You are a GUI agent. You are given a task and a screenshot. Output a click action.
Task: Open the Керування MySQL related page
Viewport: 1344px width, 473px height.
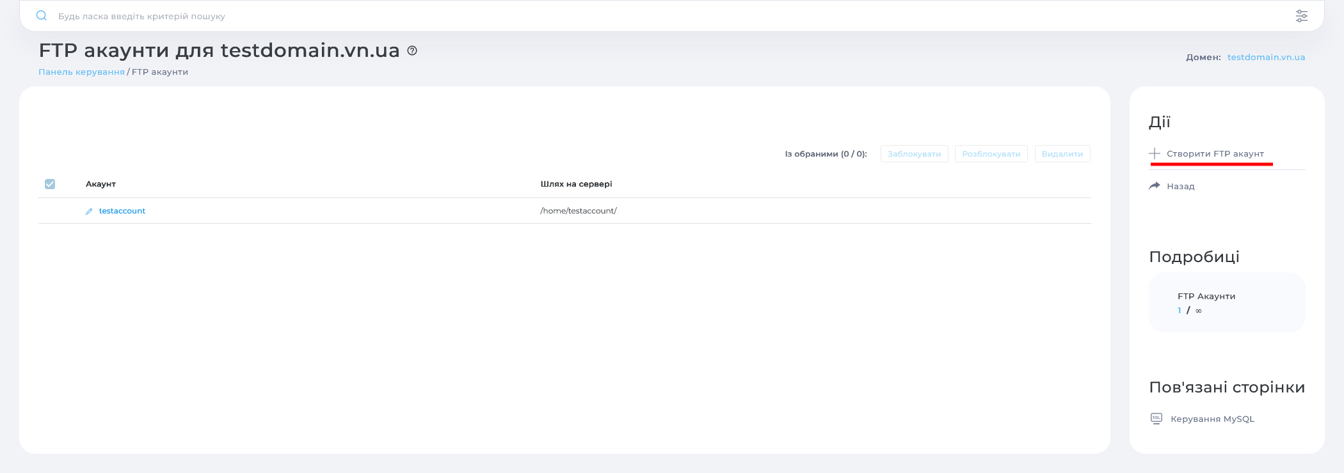[1212, 419]
